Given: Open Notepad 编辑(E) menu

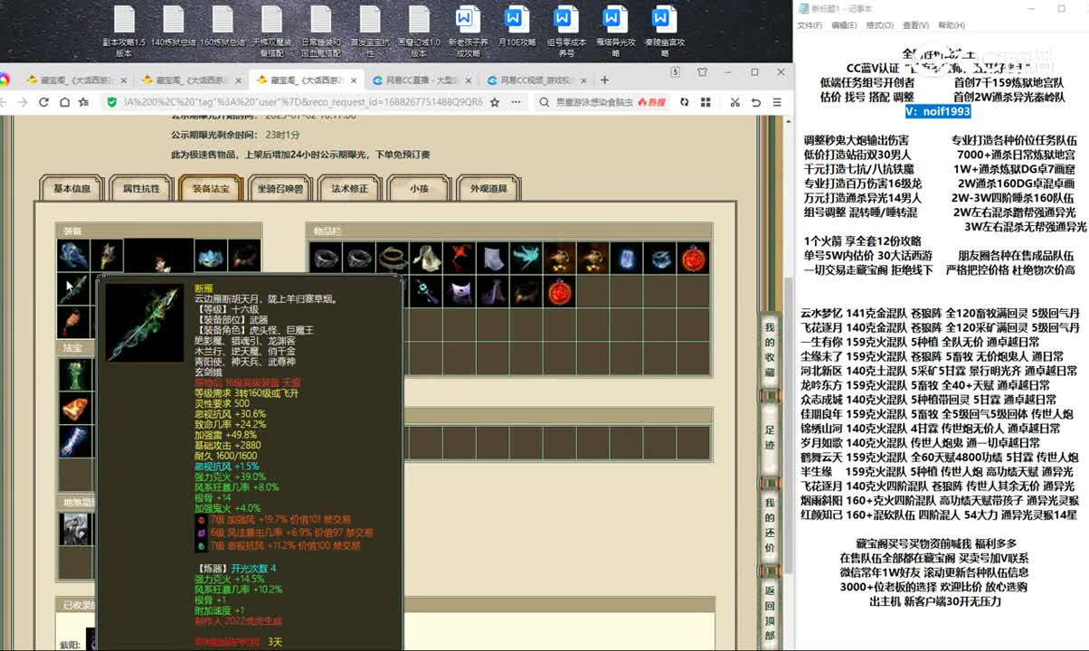Looking at the screenshot, I should (x=845, y=25).
